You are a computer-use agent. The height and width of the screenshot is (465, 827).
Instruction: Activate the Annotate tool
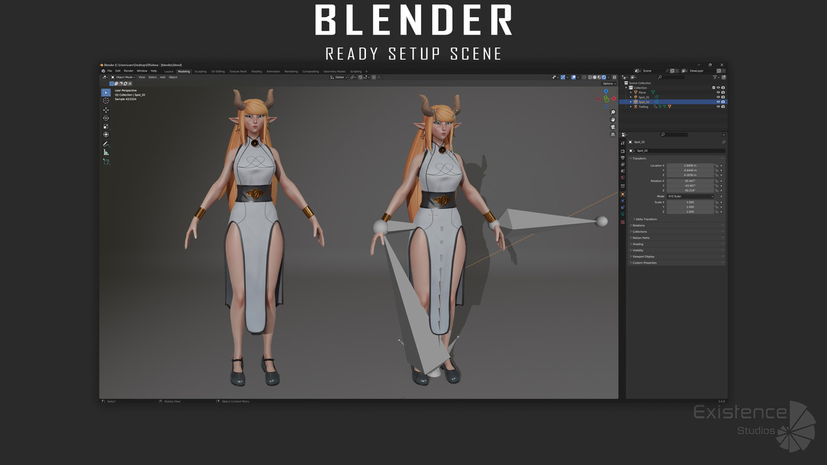105,144
